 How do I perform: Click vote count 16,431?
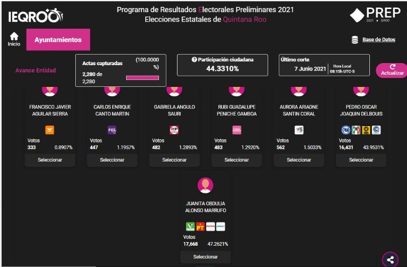346,147
